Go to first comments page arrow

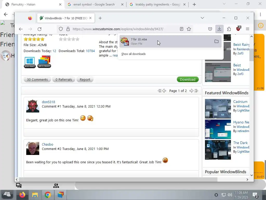[x=159, y=91]
